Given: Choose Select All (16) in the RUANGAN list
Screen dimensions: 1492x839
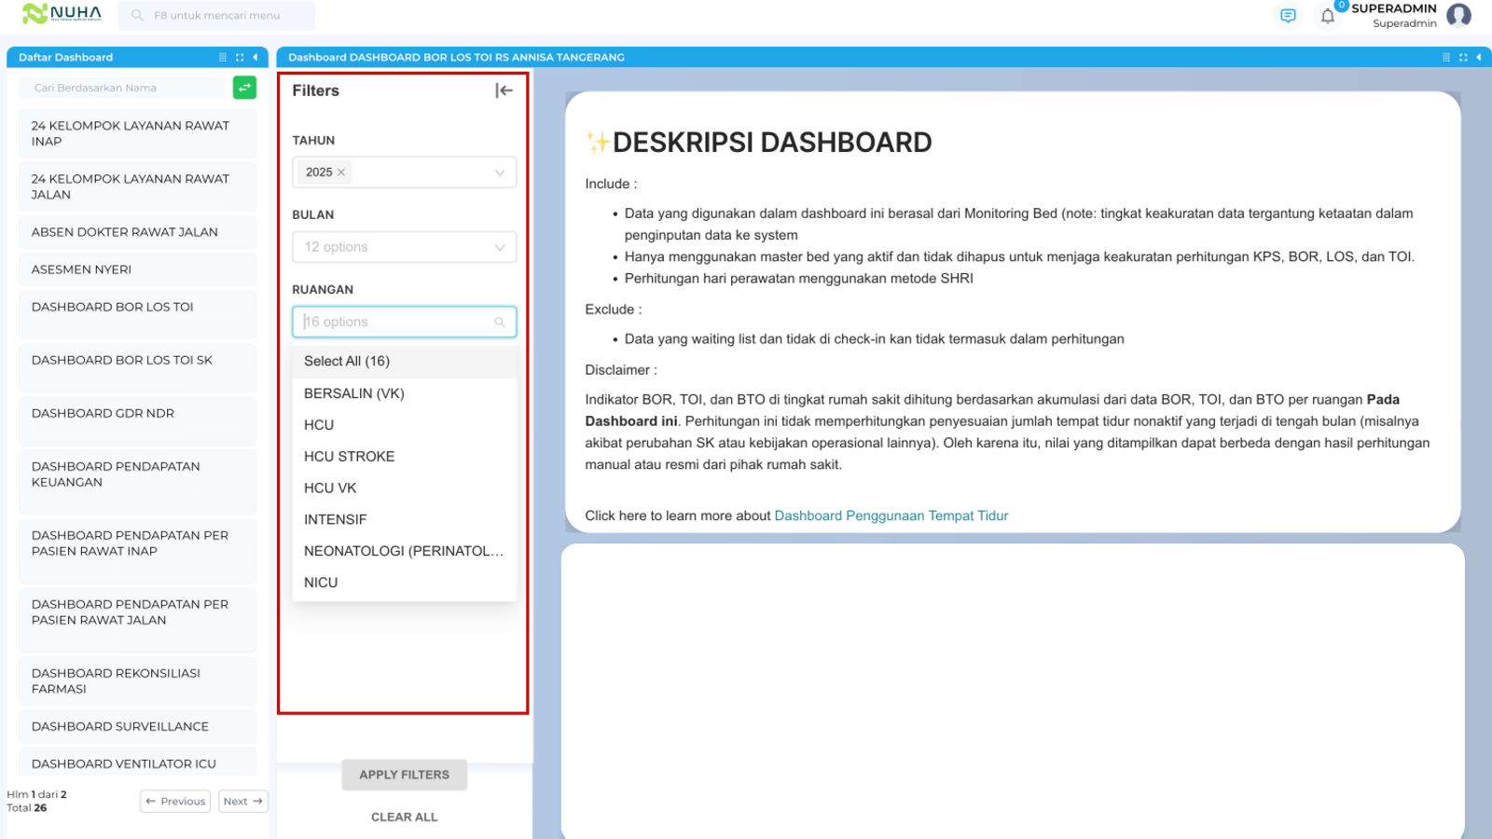Looking at the screenshot, I should [404, 362].
